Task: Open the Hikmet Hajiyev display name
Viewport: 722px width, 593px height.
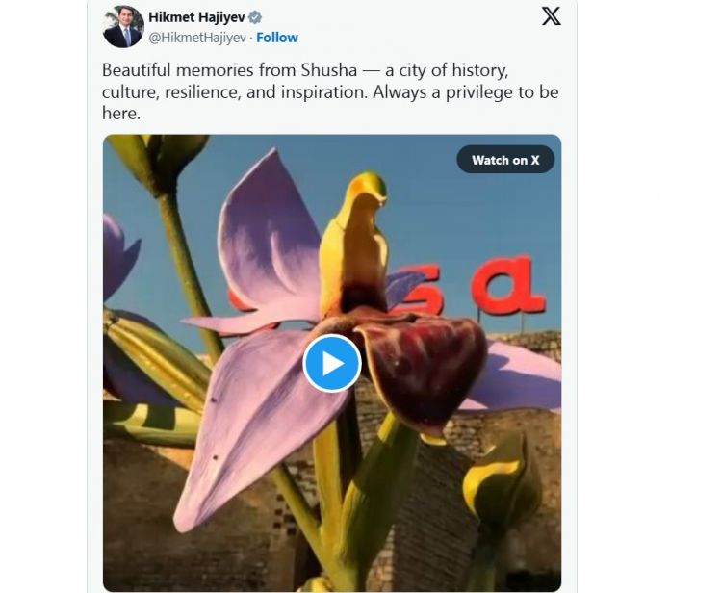Action: coord(196,17)
